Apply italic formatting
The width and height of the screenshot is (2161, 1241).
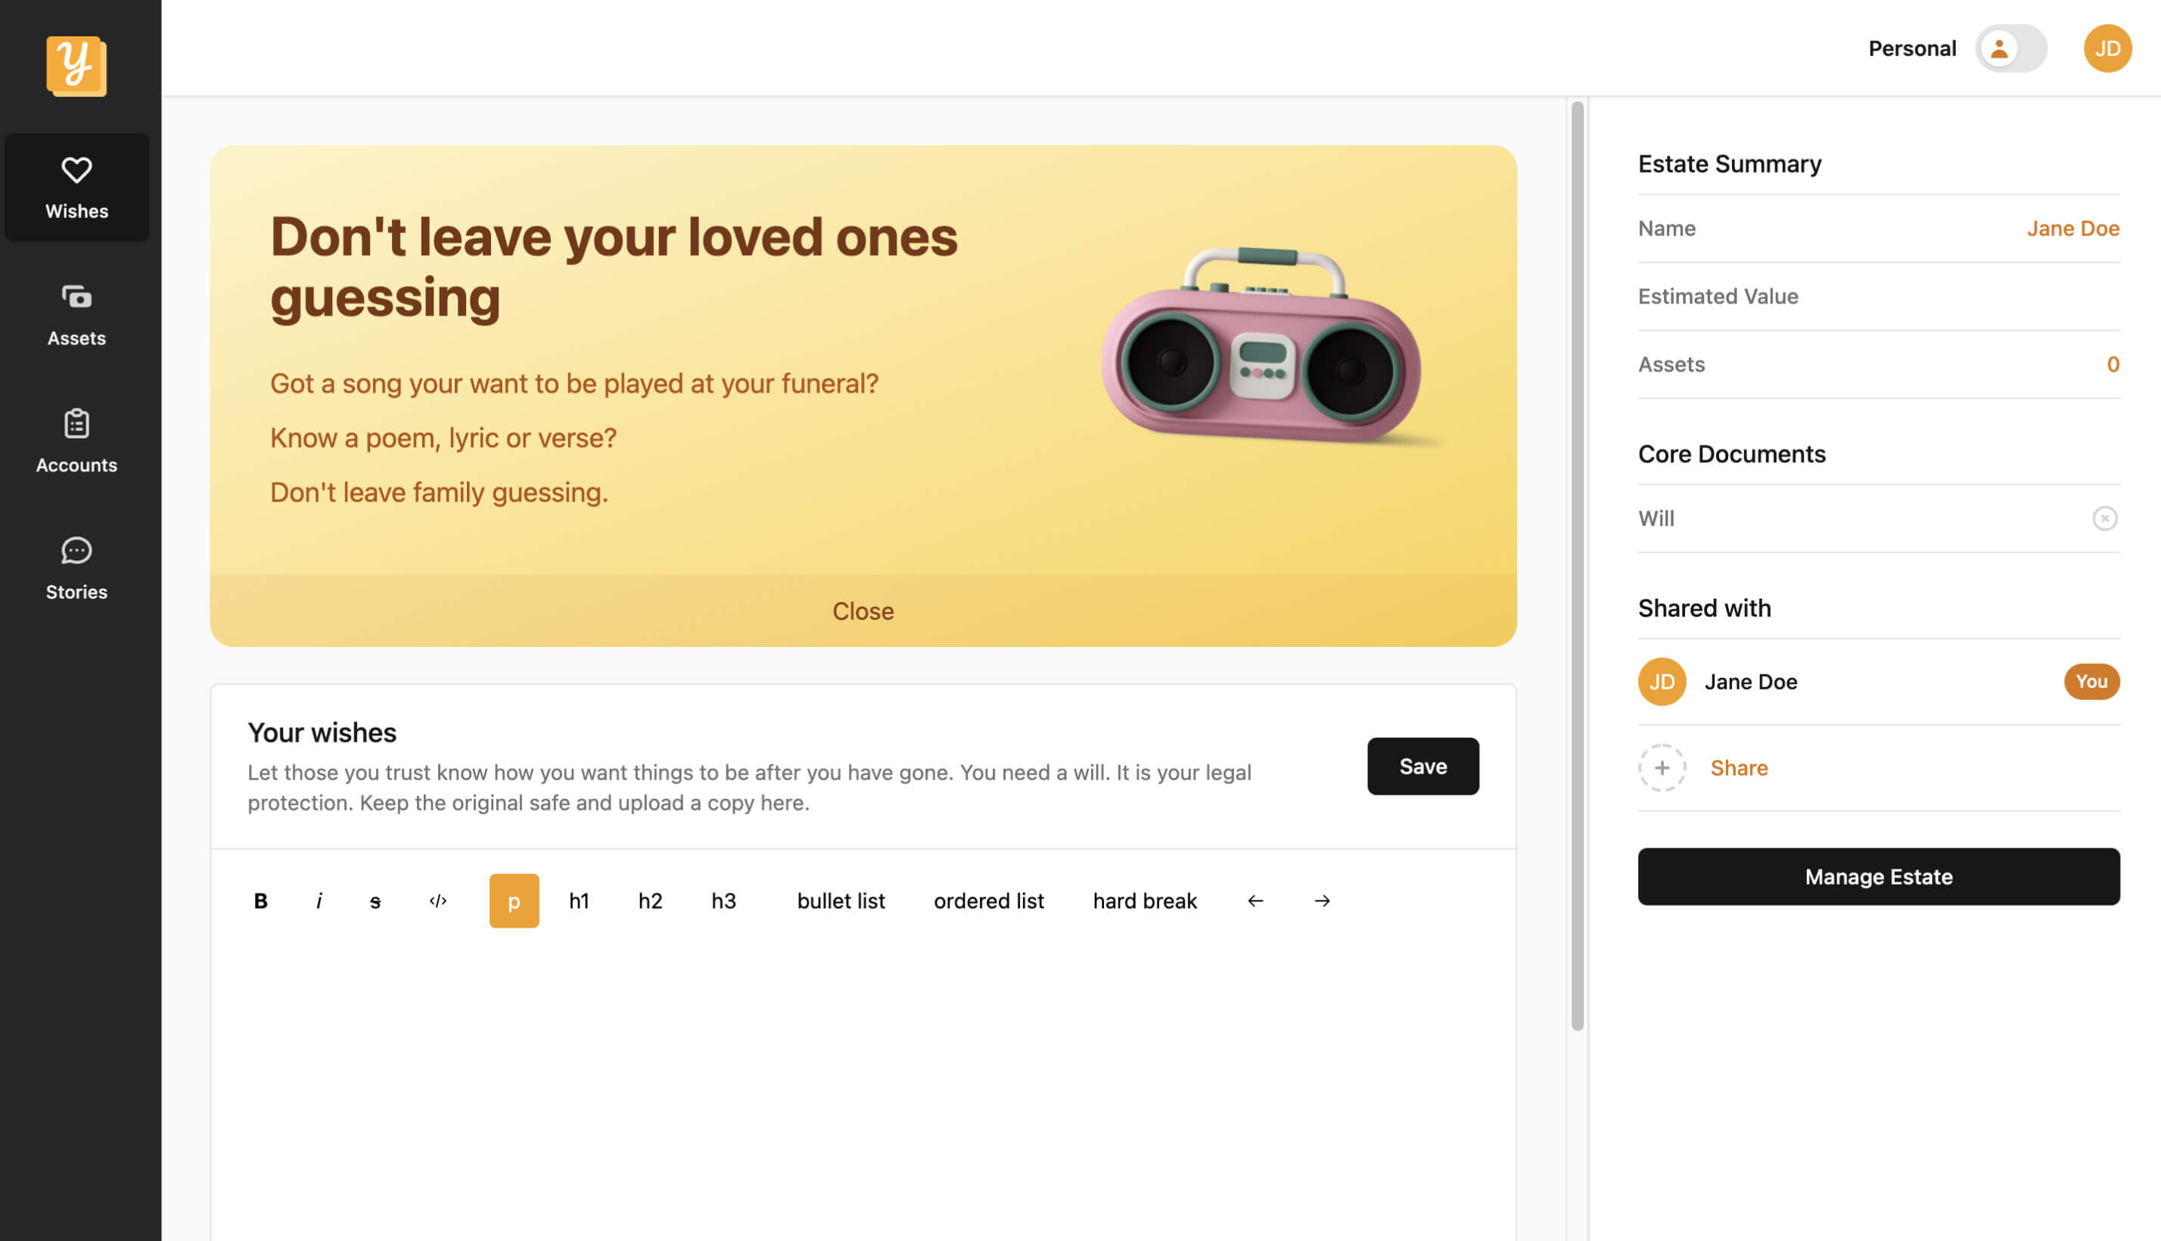coord(319,900)
